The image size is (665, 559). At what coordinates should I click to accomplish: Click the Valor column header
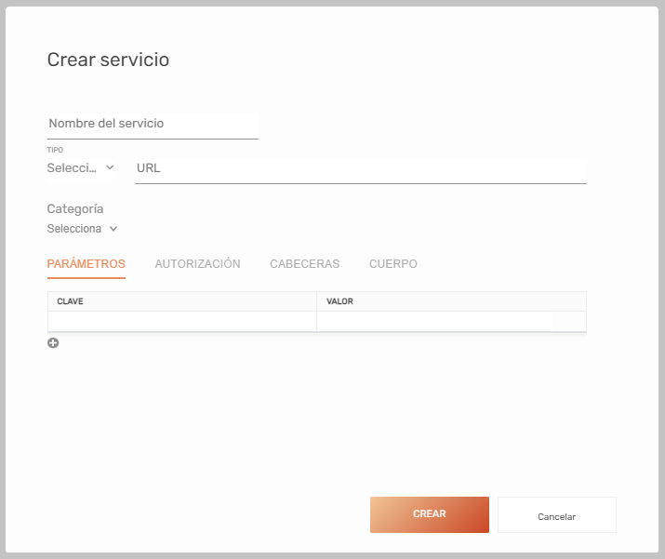[x=452, y=301]
